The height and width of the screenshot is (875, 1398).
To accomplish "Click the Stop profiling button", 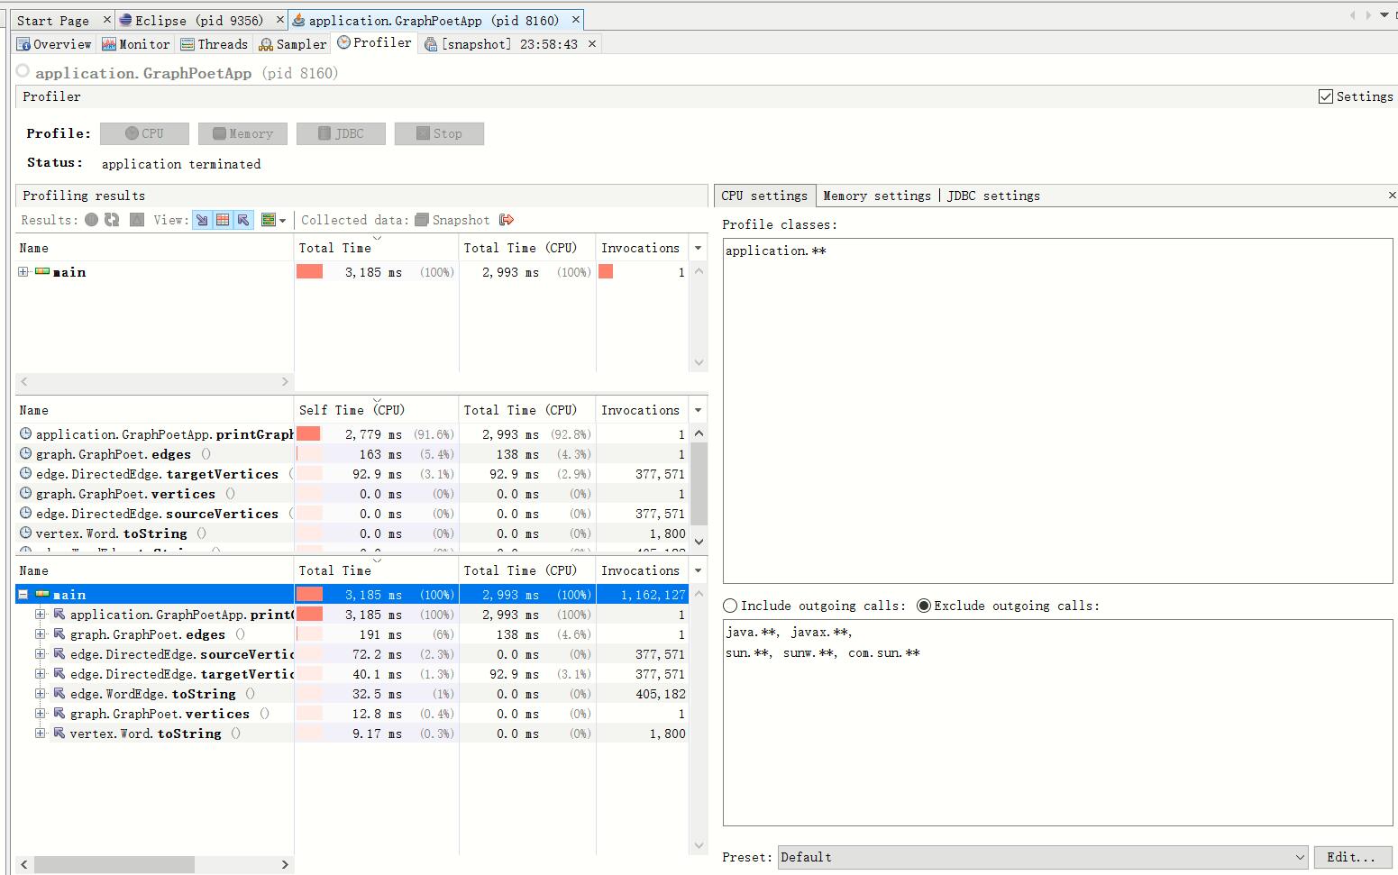I will click(x=439, y=133).
